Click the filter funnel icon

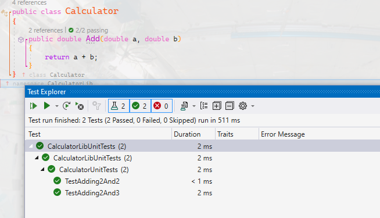96,106
